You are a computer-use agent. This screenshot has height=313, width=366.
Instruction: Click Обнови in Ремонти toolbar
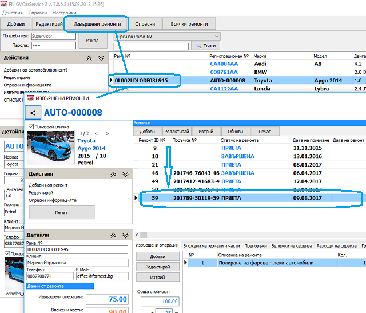(x=235, y=132)
